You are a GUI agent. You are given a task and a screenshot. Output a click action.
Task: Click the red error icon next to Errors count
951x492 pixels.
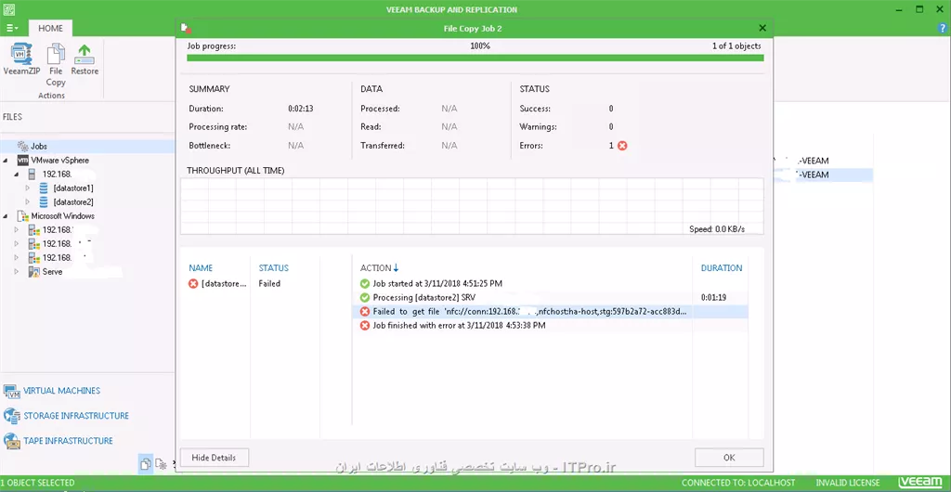pyautogui.click(x=622, y=146)
